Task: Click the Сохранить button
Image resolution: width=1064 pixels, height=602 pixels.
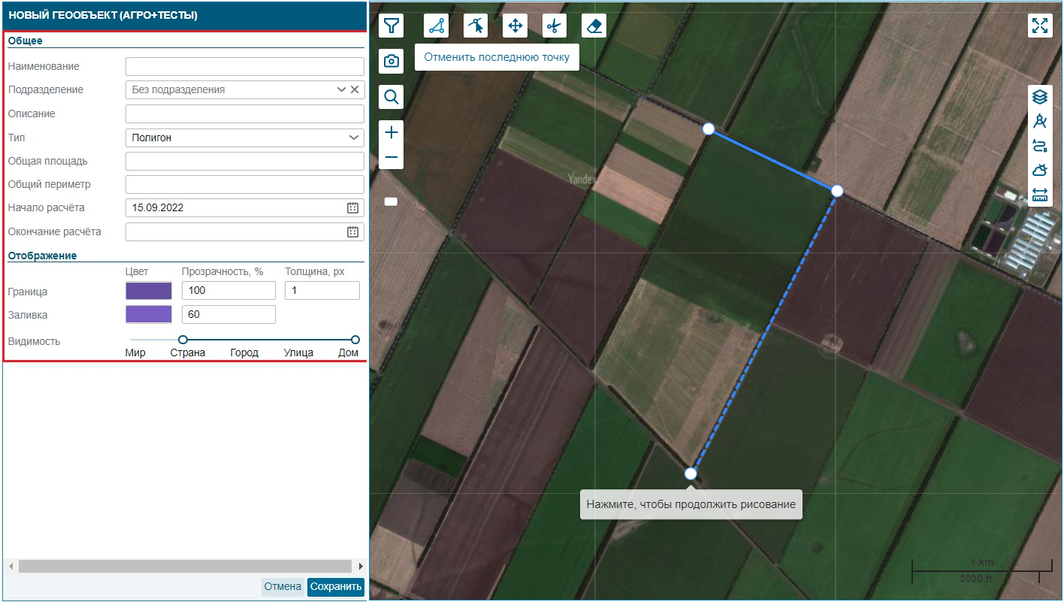Action: click(x=336, y=587)
